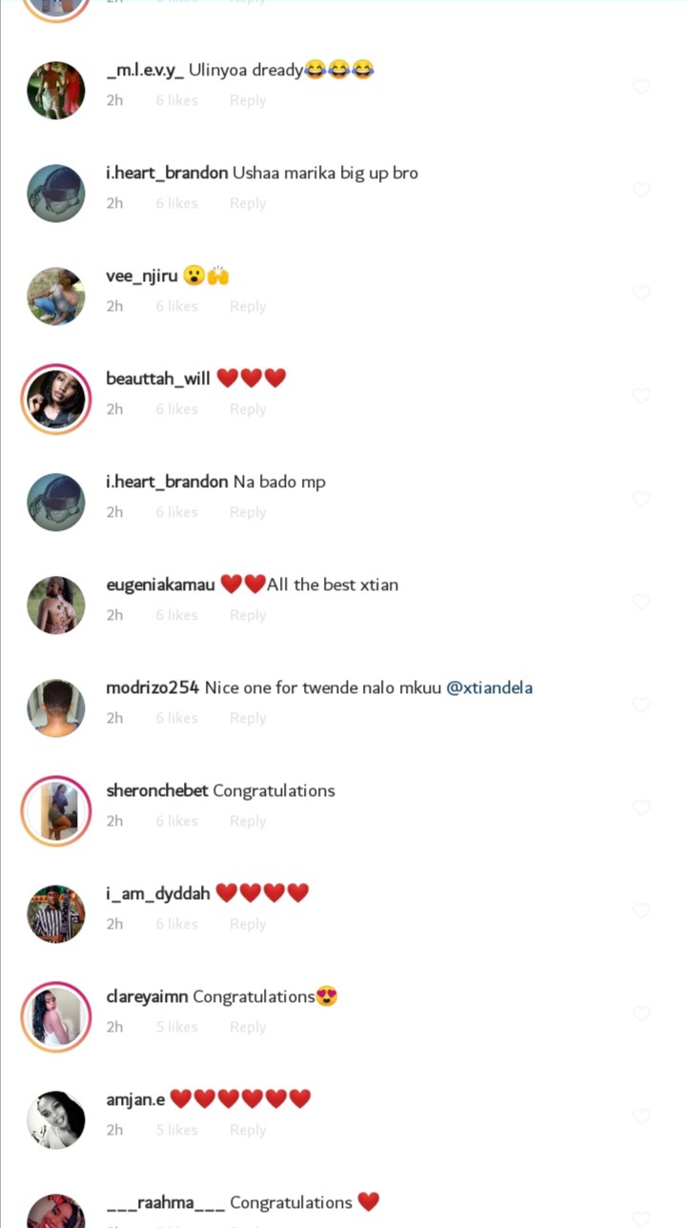
Task: View 5 likes on amjan.e's comment
Action: coord(177,1130)
